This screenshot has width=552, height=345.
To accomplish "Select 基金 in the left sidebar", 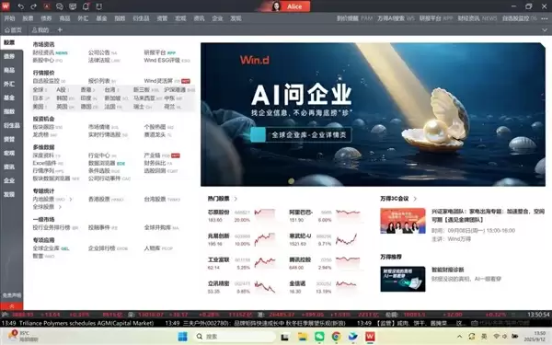I will click(x=9, y=98).
